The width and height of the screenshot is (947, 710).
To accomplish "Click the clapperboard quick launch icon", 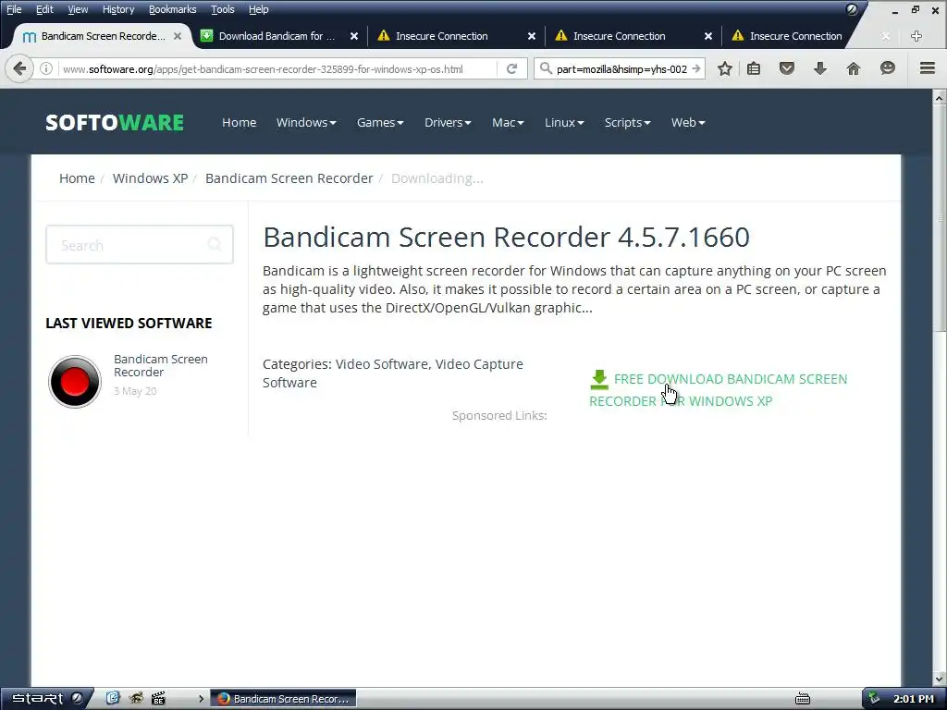I will [158, 699].
